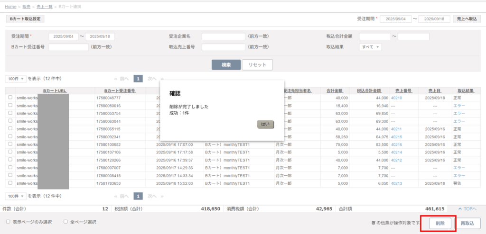The image size is (486, 234).
Task: Open the Bカート取込設定 settings
Action: pos(25,19)
